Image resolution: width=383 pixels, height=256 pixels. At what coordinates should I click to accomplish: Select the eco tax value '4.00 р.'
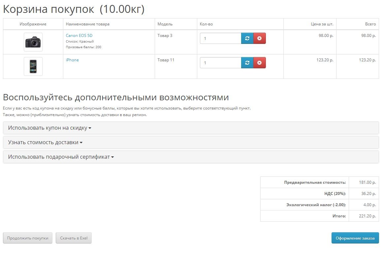pyautogui.click(x=369, y=205)
